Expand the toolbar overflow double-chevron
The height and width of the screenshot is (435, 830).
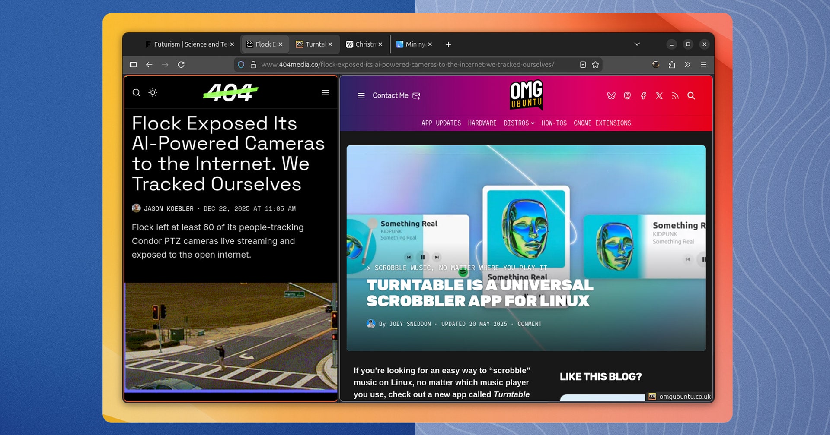click(687, 65)
